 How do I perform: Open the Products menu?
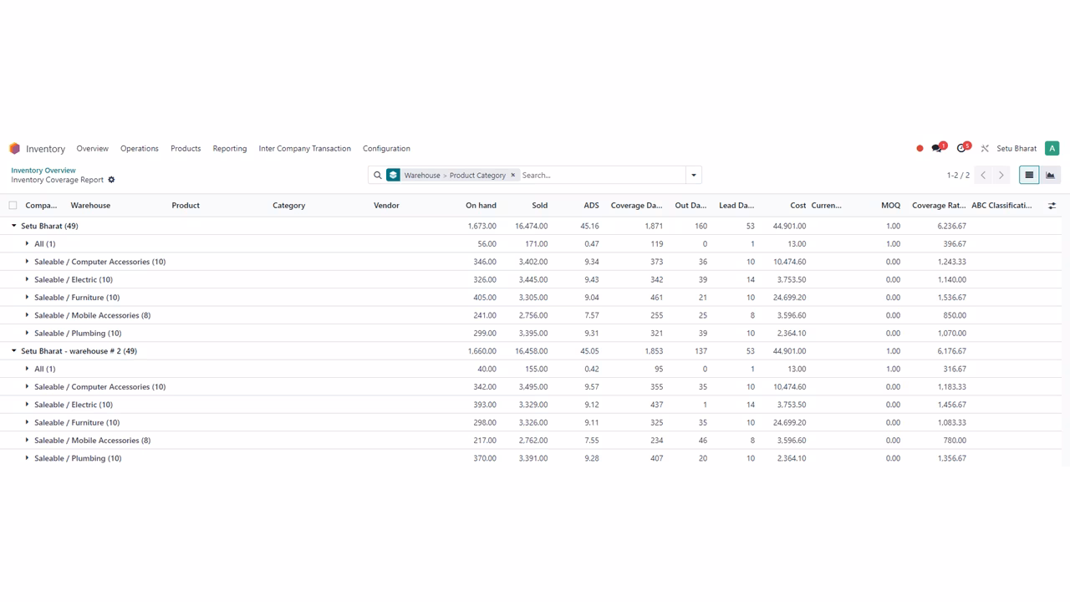point(186,149)
